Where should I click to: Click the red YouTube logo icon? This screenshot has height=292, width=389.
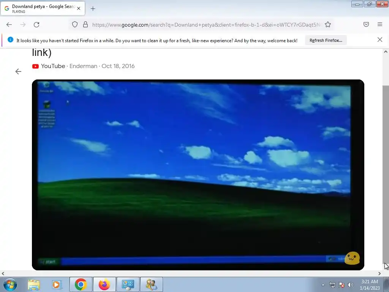35,66
